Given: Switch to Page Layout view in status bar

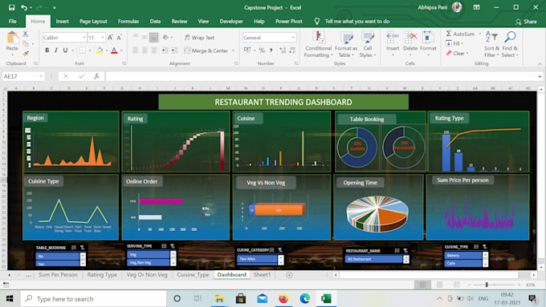Looking at the screenshot, I should tap(439, 285).
